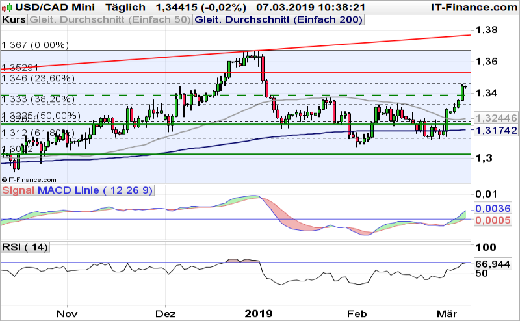Click the Mär label on time axis

click(447, 313)
